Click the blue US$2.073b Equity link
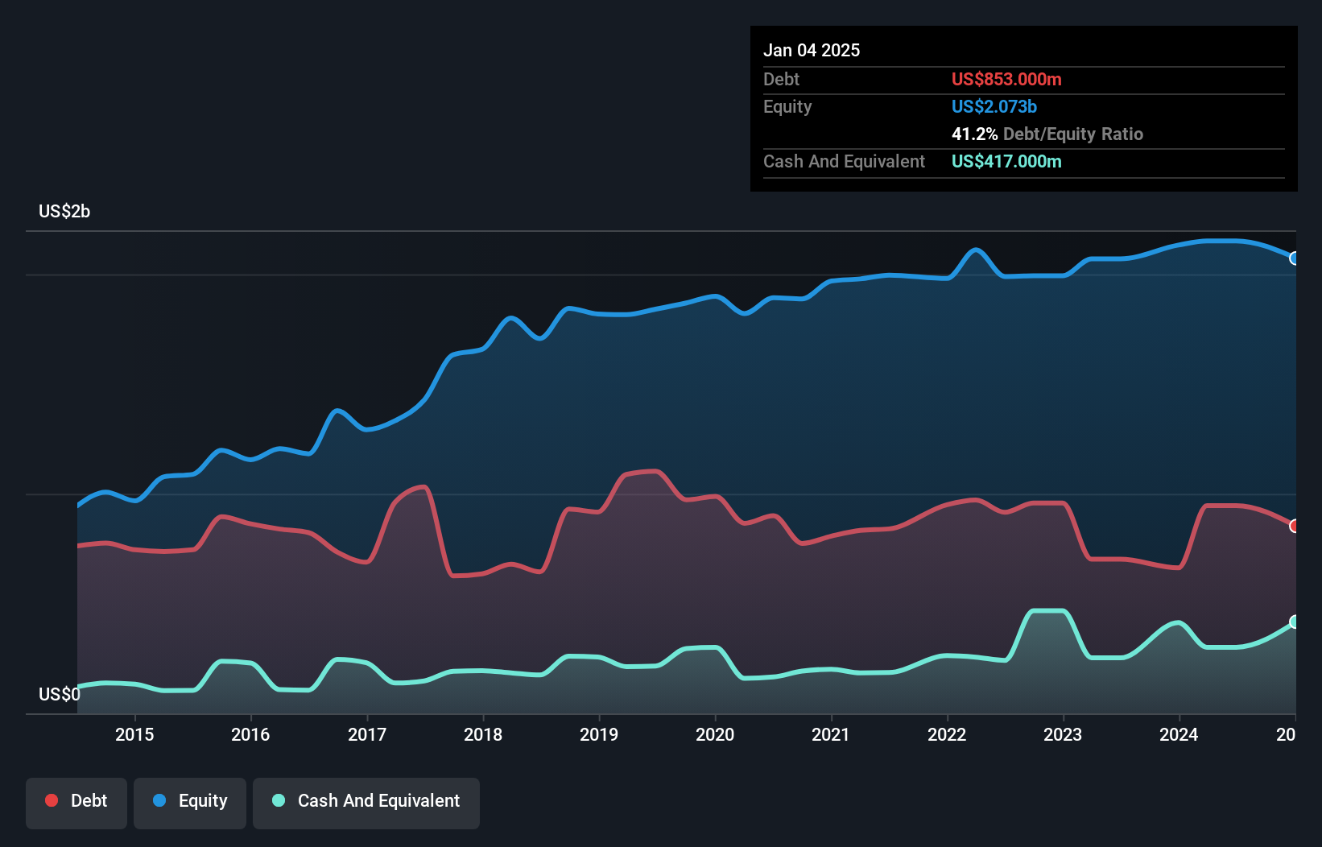1322x847 pixels. [x=994, y=105]
